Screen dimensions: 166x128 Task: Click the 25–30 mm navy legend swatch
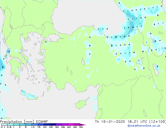coord(53,125)
